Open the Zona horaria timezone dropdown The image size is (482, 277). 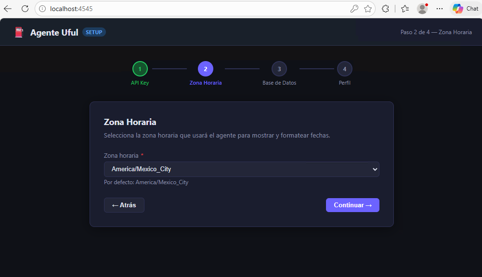241,169
